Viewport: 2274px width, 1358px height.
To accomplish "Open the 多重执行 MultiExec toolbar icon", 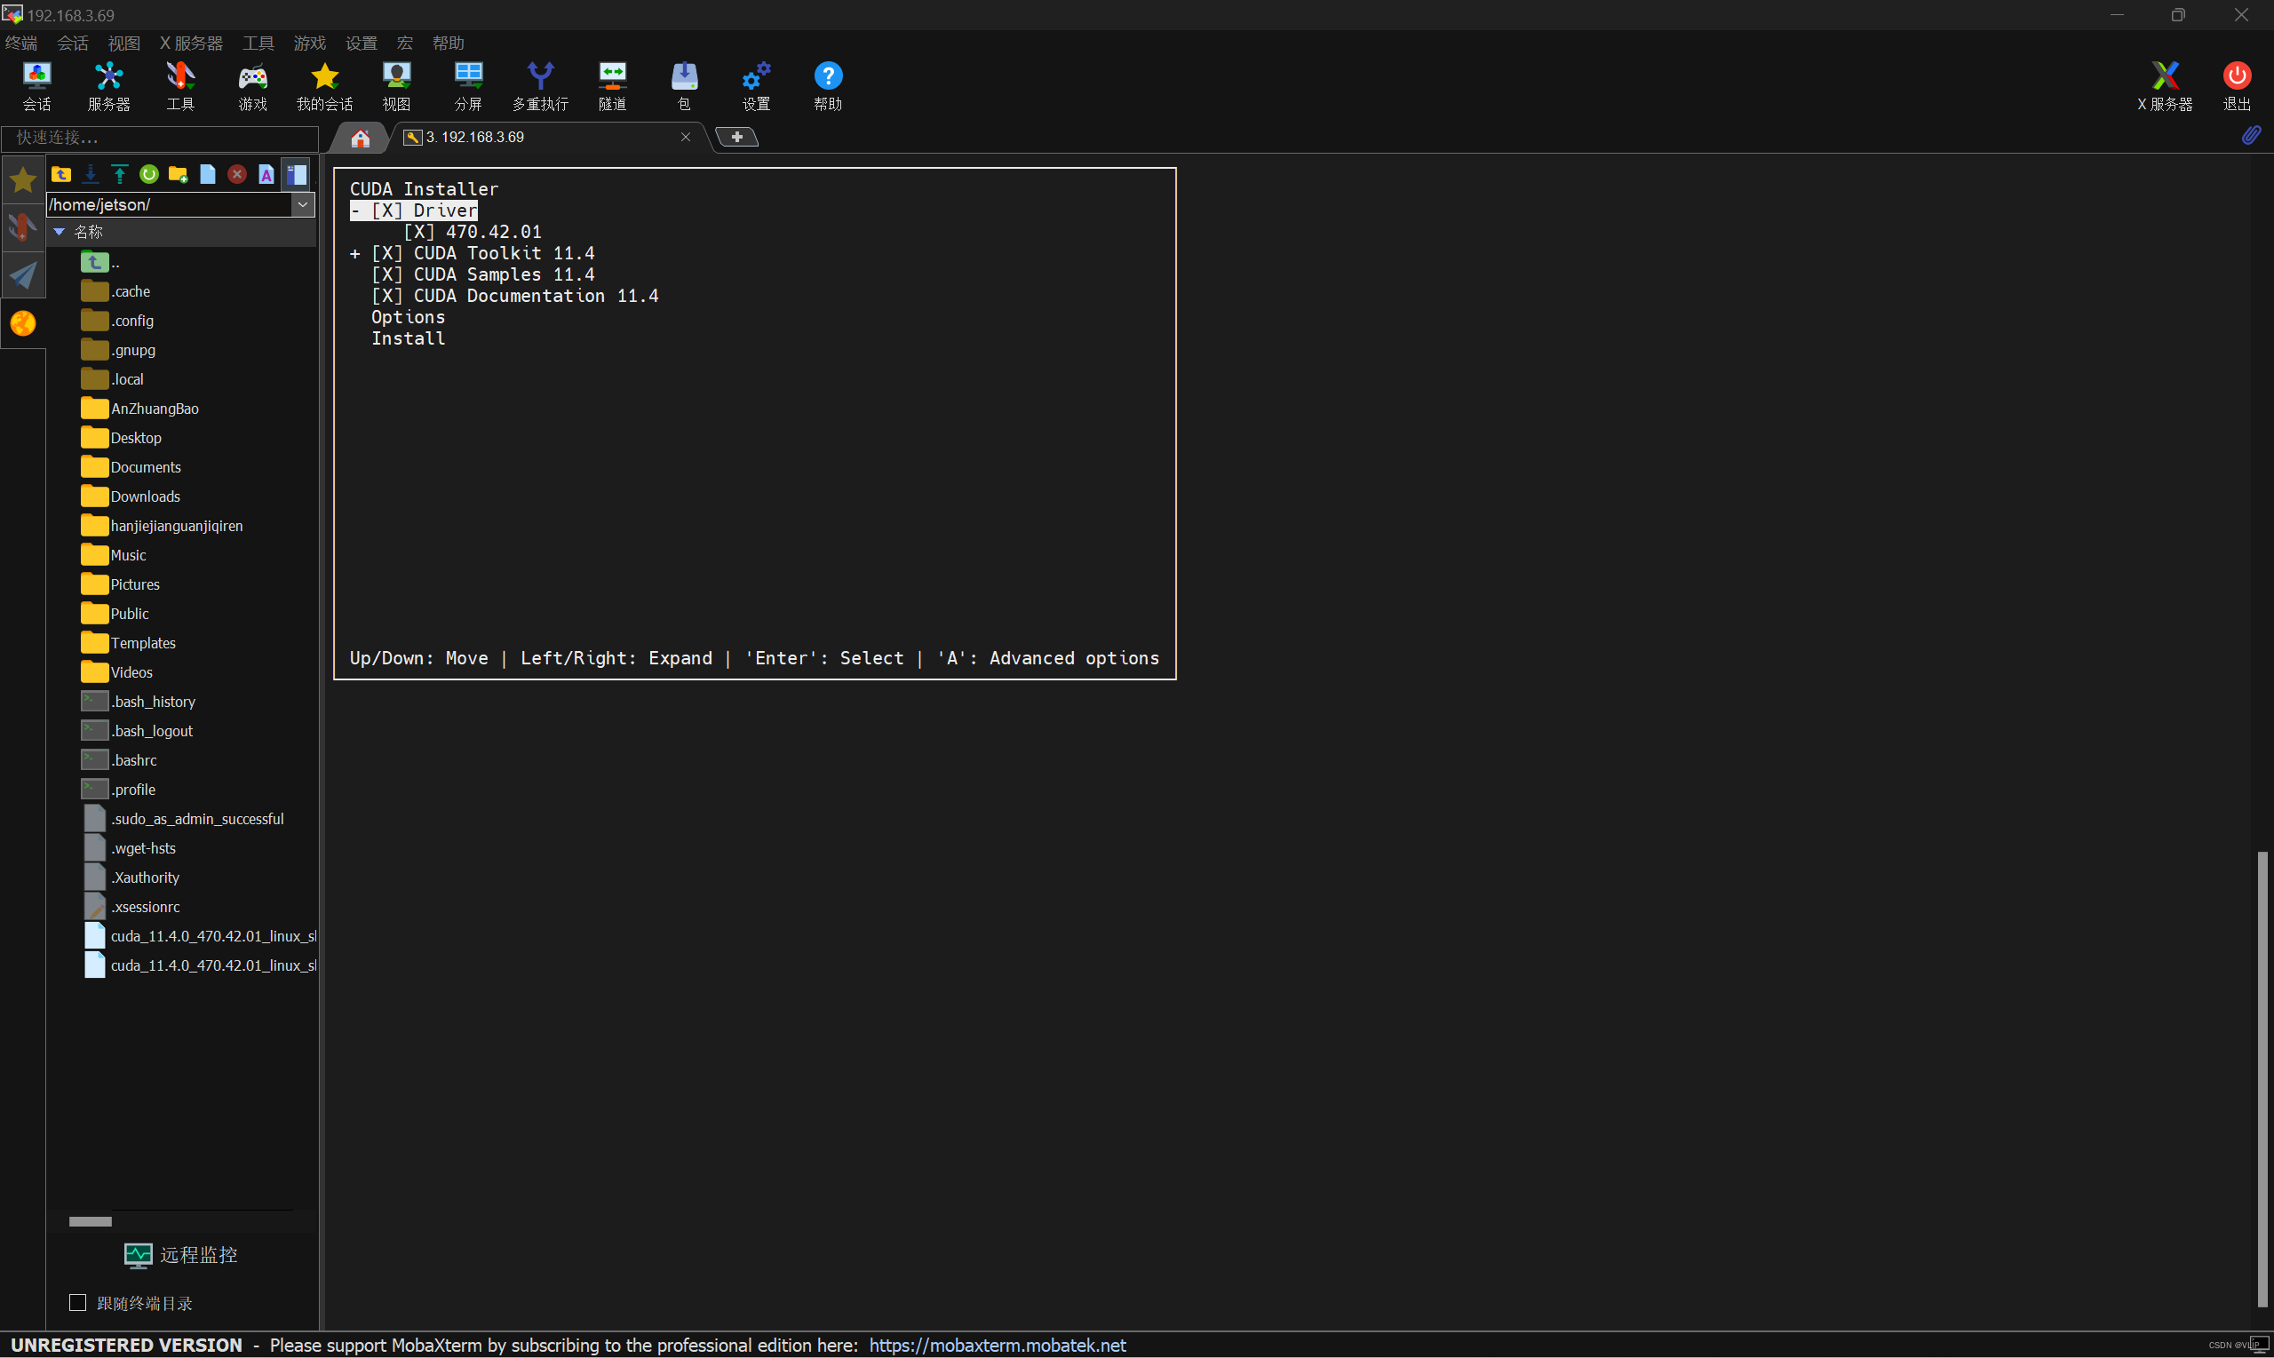I will point(540,86).
